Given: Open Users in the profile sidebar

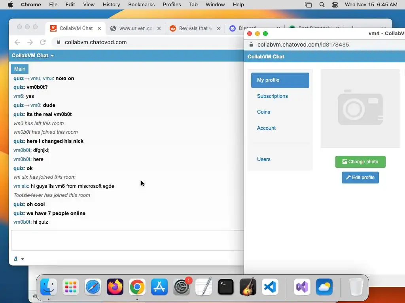Looking at the screenshot, I should (x=263, y=159).
